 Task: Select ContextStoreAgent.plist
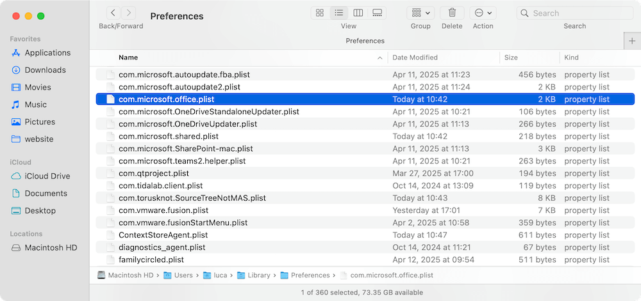click(365, 235)
